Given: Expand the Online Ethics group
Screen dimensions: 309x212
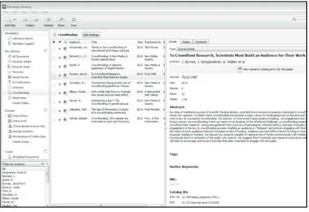Looking at the screenshot, I should [x=6, y=116].
